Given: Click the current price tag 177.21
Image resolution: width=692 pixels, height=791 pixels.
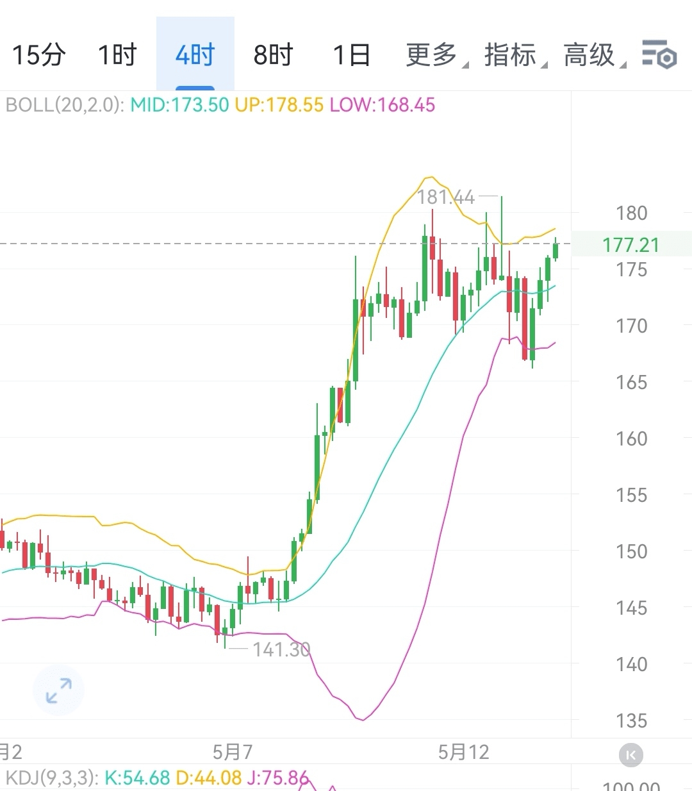Looking at the screenshot, I should point(631,244).
